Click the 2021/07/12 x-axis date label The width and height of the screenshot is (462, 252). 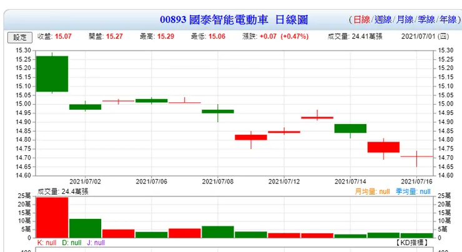coord(284,182)
